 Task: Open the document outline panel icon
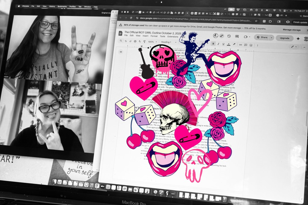click(121, 52)
